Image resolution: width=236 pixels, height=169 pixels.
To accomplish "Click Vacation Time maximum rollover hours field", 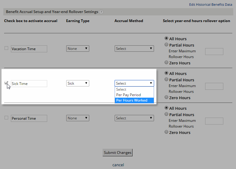I will (x=214, y=52).
